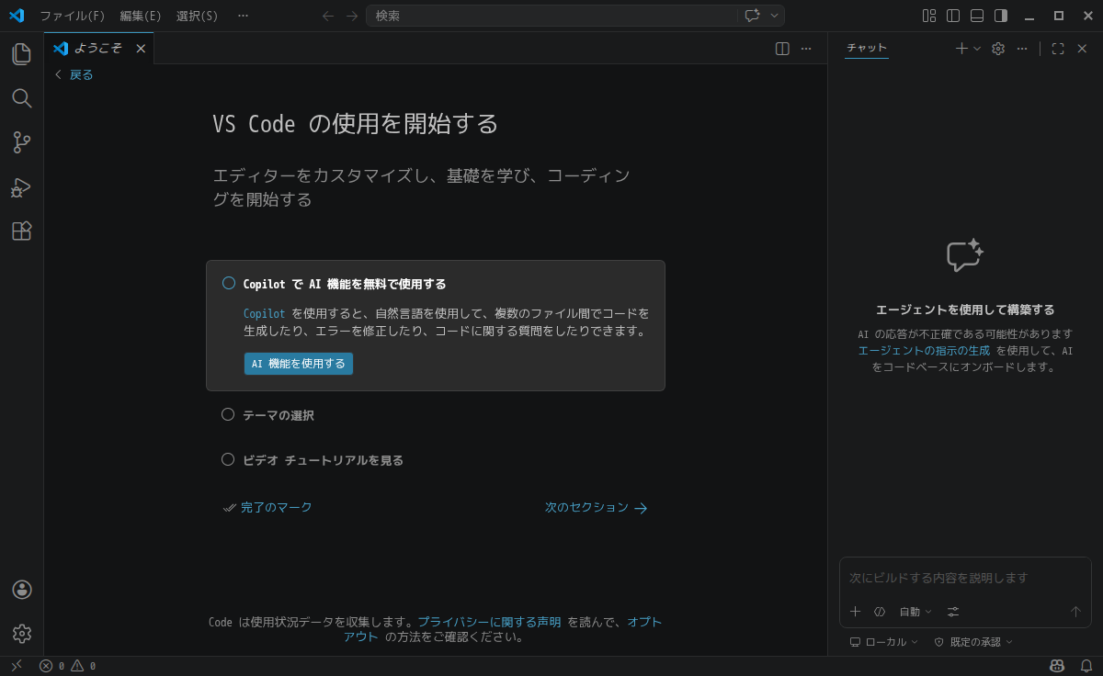The width and height of the screenshot is (1103, 676).
Task: Go back with the left arrow
Action: [x=328, y=16]
